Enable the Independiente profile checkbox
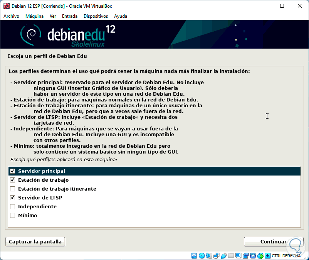This screenshot has width=309, height=260. pos(13,206)
